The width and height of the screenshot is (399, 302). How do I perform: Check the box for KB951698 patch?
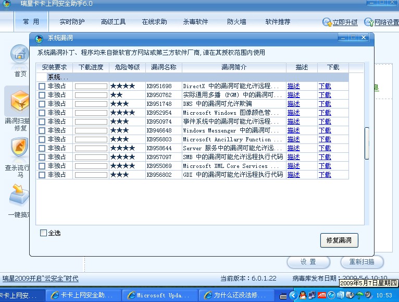pyautogui.click(x=42, y=86)
